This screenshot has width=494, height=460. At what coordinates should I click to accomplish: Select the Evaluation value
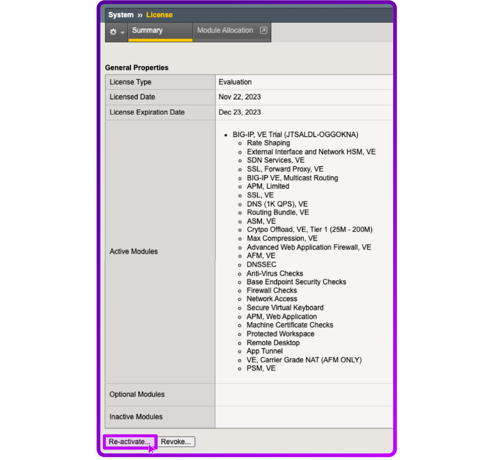235,82
